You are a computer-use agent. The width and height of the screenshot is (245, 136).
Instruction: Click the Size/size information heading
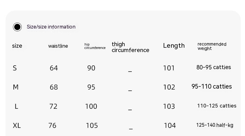pyautogui.click(x=51, y=27)
